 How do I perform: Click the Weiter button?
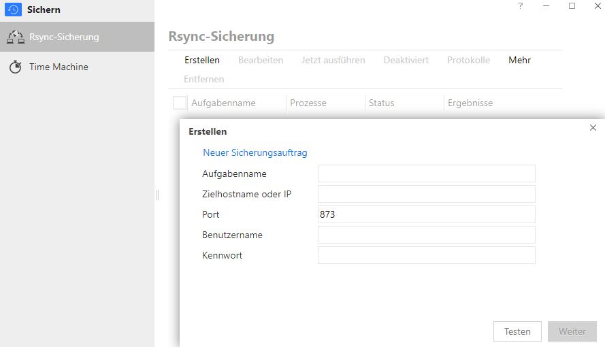click(x=572, y=331)
